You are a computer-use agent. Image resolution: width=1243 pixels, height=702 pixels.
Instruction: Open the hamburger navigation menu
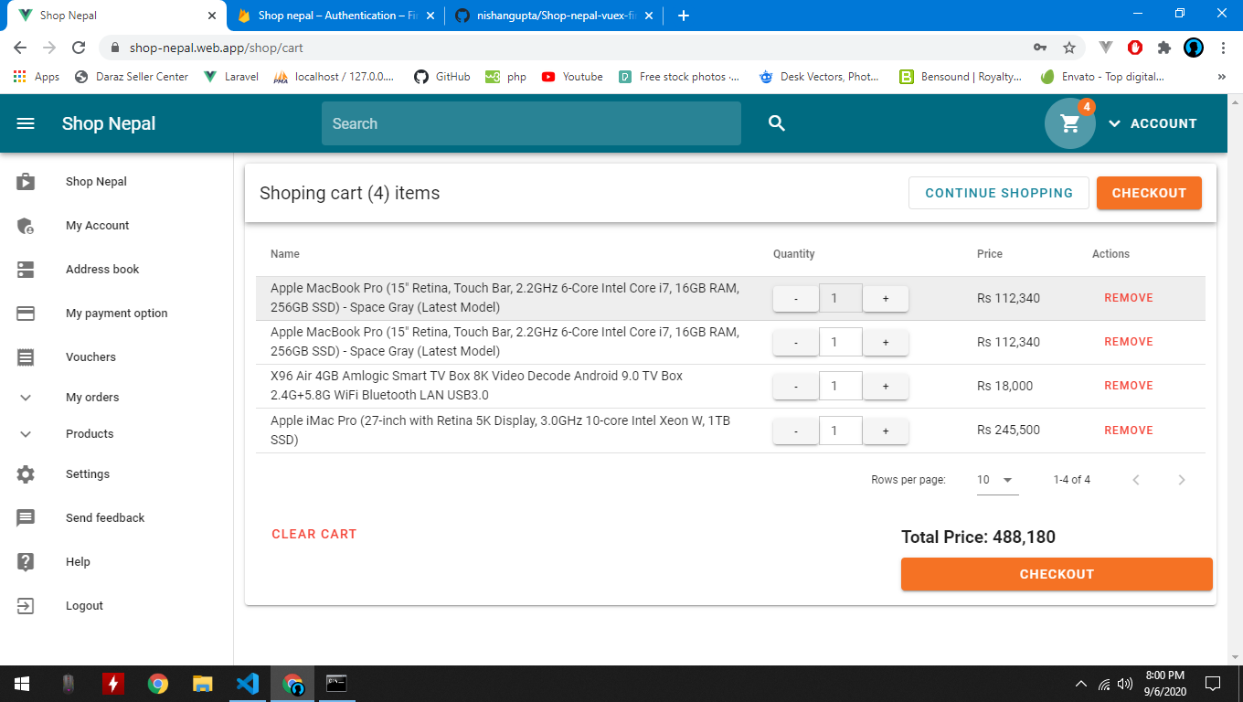point(26,123)
